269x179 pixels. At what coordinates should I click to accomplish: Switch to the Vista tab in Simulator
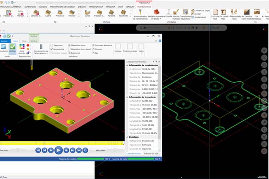pyautogui.click(x=23, y=40)
